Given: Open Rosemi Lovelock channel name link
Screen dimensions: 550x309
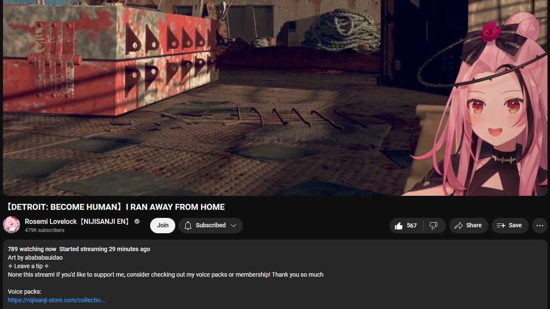Looking at the screenshot, I should [x=78, y=221].
